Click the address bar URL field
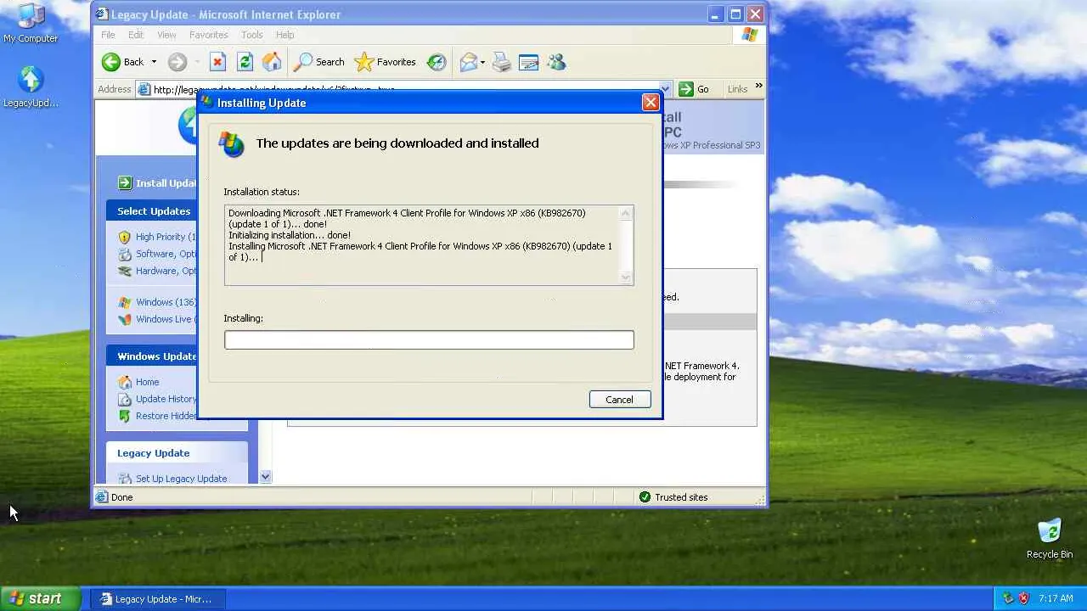1087x611 pixels. pos(397,89)
